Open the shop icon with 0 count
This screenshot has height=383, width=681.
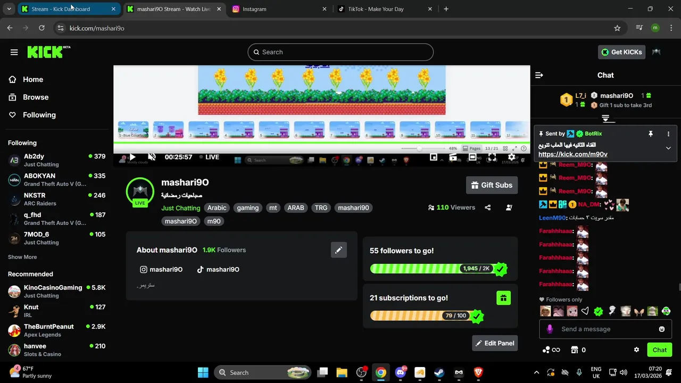pos(578,350)
